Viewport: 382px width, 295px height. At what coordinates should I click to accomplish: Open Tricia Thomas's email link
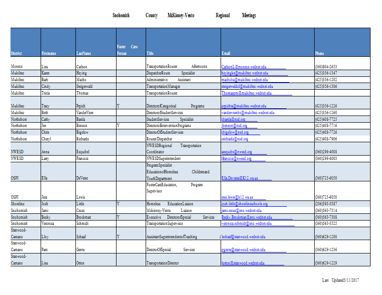pos(246,93)
